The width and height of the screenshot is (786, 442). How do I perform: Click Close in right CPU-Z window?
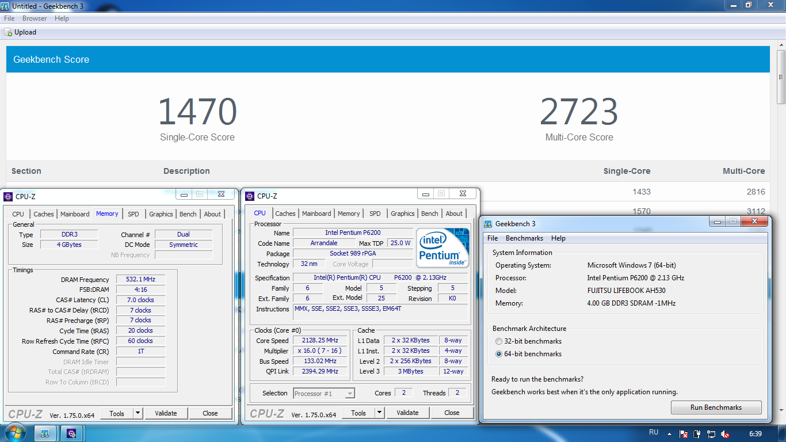[452, 413]
